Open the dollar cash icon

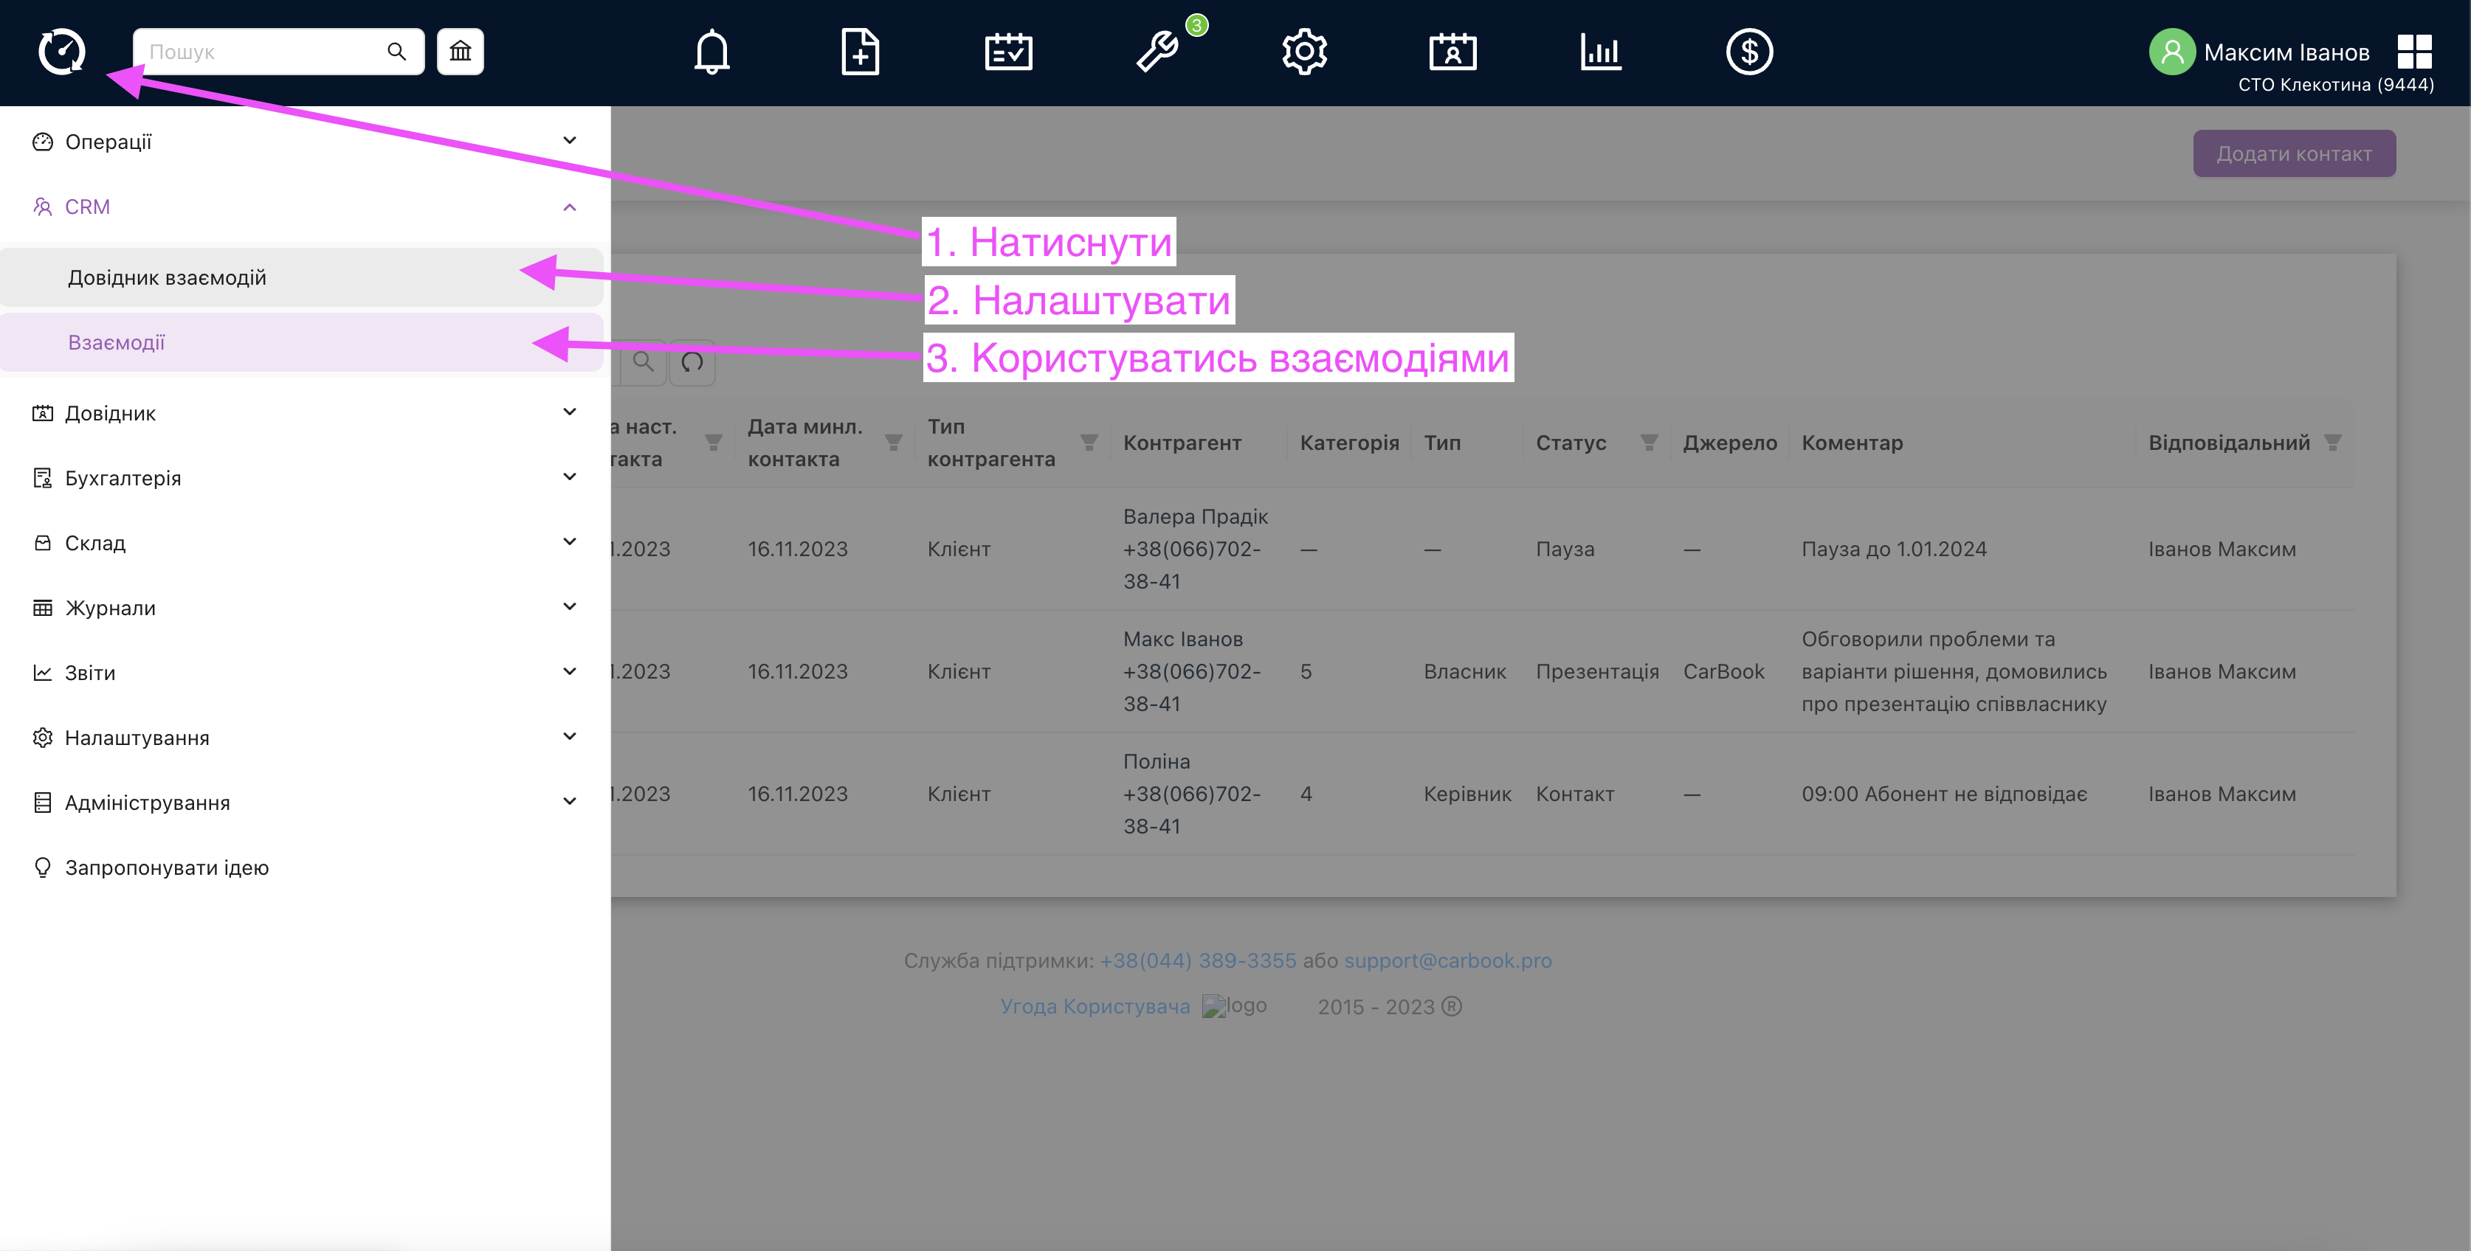(x=1748, y=52)
